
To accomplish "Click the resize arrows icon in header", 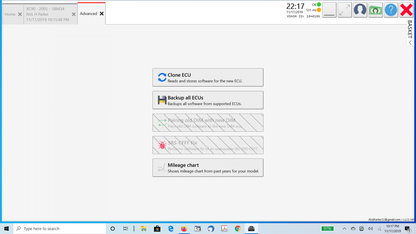I will 345,10.
